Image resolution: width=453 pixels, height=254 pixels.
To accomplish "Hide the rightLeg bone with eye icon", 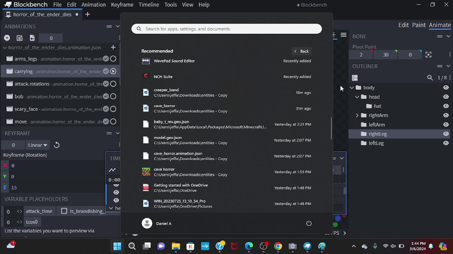I will 446,134.
